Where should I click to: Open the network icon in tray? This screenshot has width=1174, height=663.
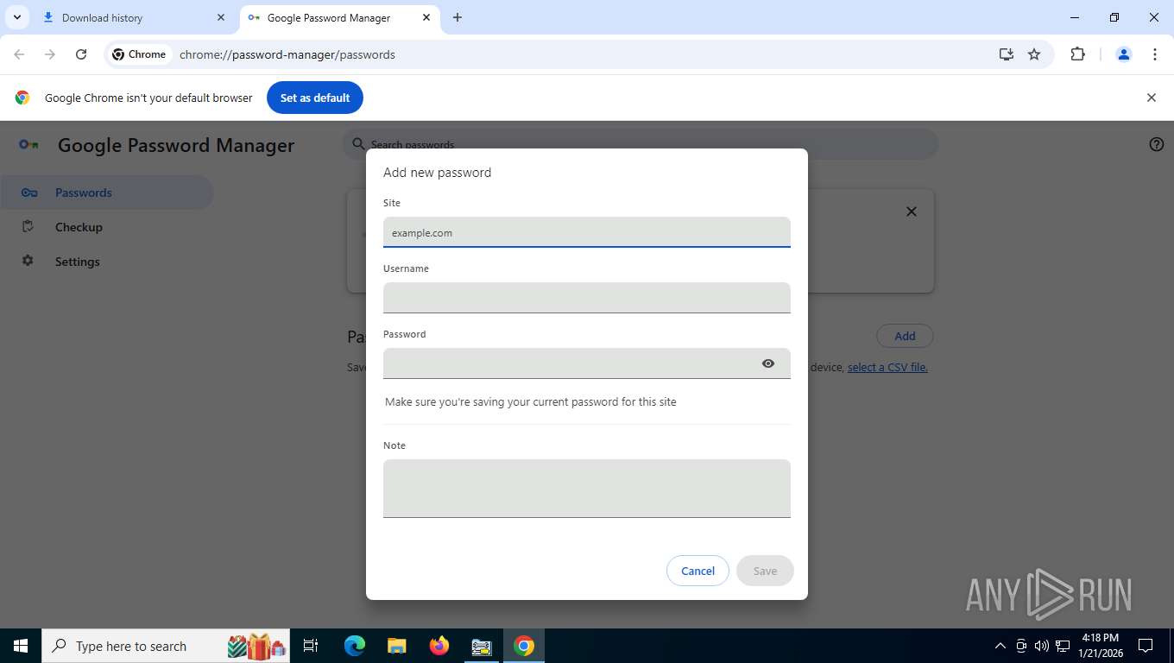1063,646
